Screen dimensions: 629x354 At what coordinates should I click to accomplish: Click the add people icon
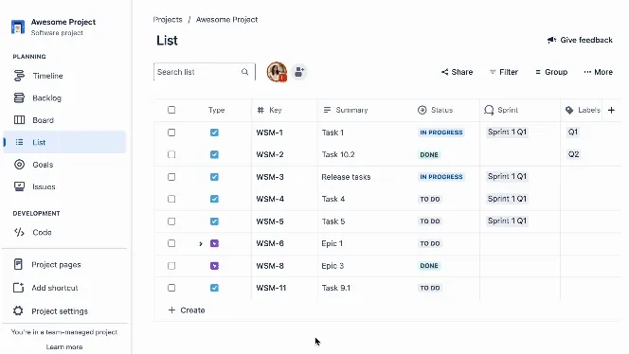tap(299, 72)
